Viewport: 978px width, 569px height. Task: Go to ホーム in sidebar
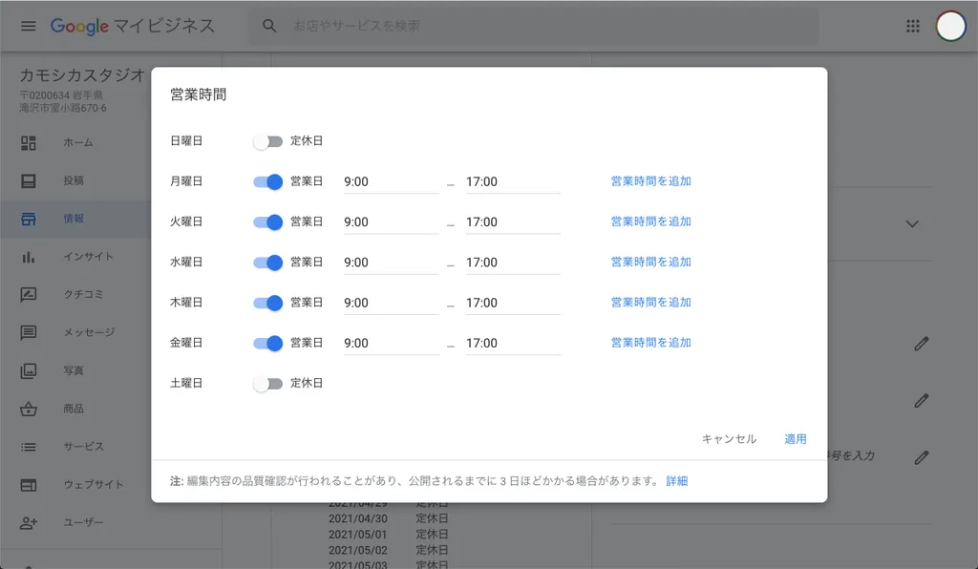(78, 142)
